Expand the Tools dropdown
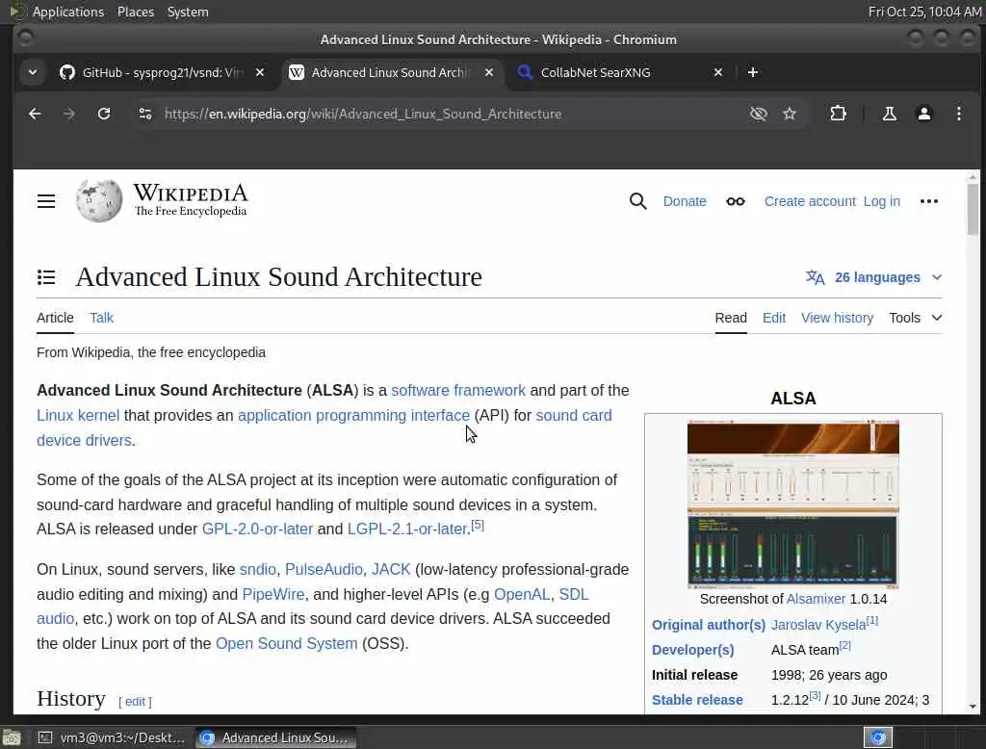This screenshot has height=749, width=986. click(915, 318)
